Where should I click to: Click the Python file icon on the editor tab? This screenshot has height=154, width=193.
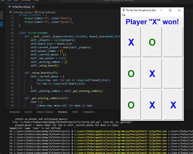point(9,7)
